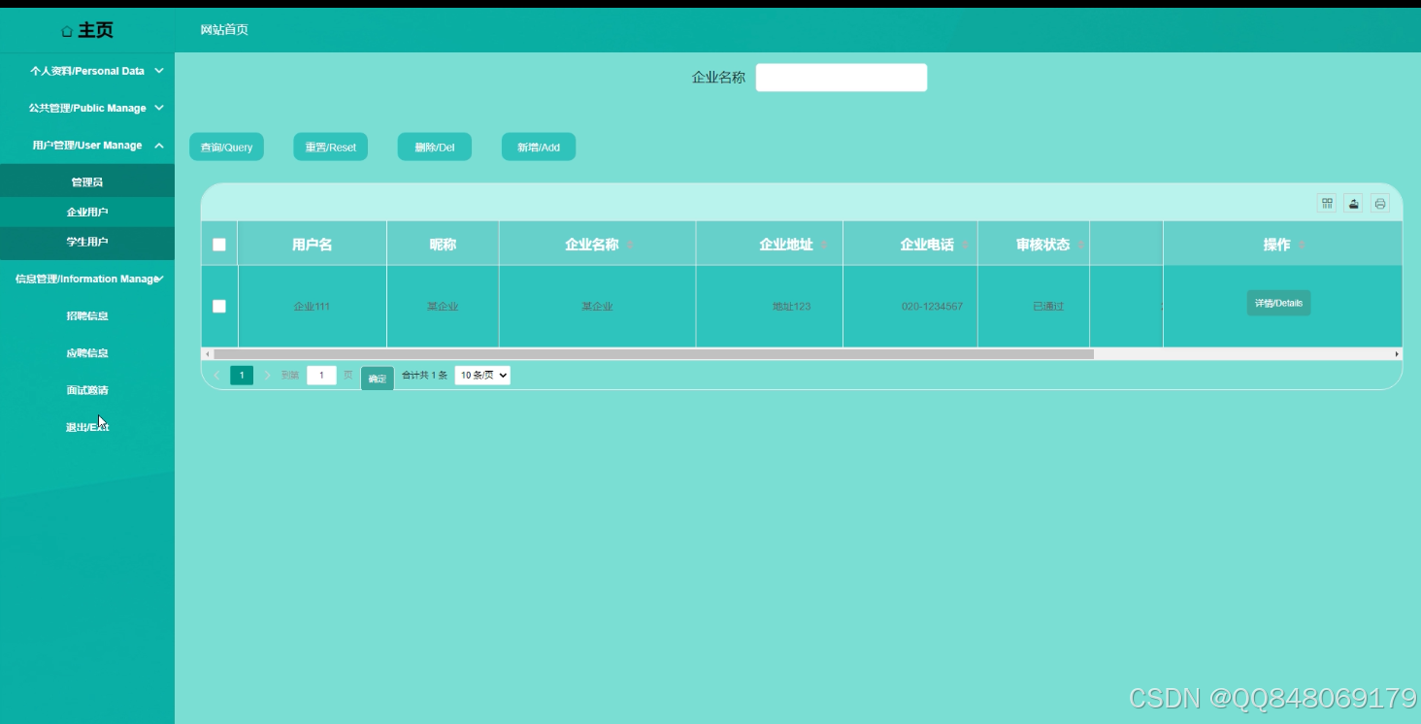Toggle selection of the first table row checkbox
Viewport: 1421px width, 724px height.
(218, 305)
